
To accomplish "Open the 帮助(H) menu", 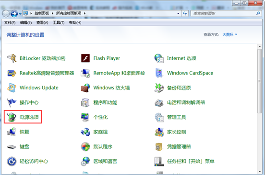I will tap(75, 22).
